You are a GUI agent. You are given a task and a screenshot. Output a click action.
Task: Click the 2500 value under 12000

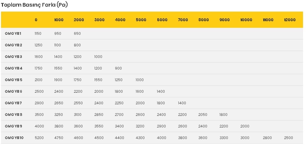click(x=288, y=138)
